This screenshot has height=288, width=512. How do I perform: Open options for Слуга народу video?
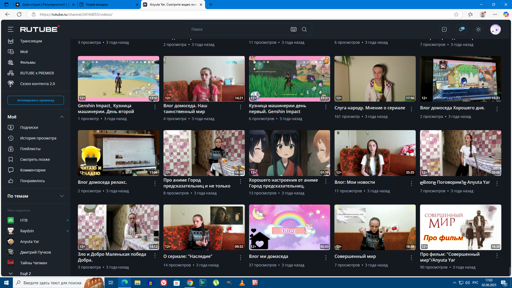click(x=412, y=109)
